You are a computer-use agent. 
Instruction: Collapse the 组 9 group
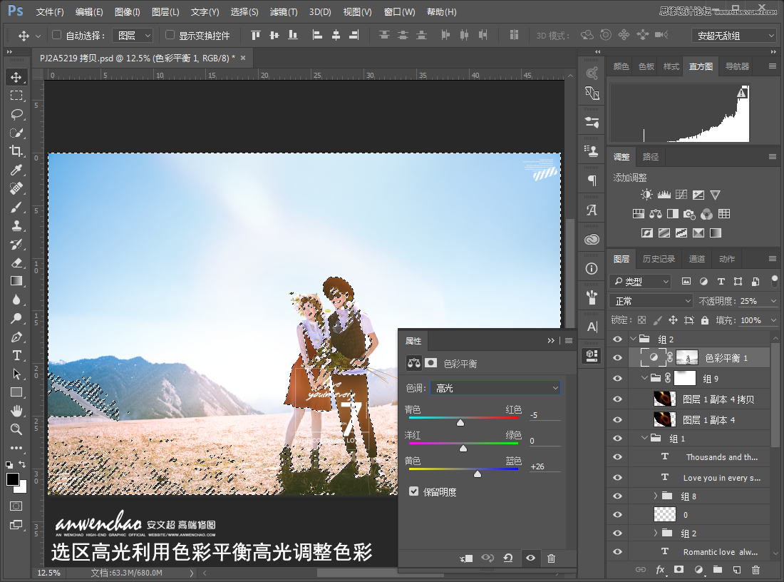pyautogui.click(x=644, y=378)
